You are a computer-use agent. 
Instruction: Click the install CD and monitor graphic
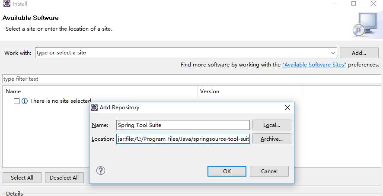pos(365,25)
